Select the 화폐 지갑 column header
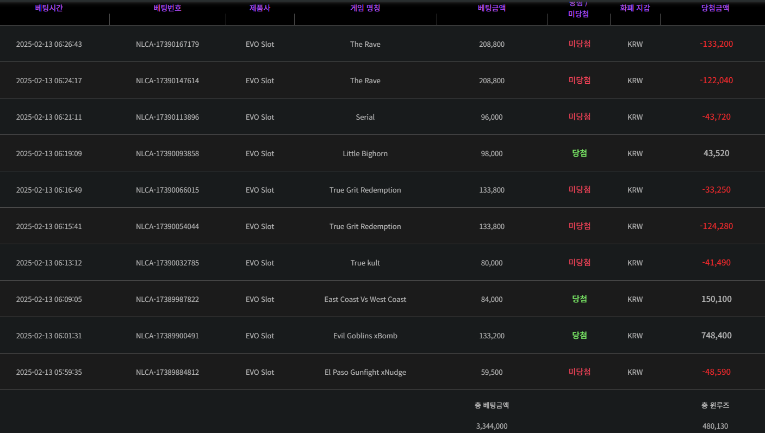The width and height of the screenshot is (765, 433). coord(635,8)
